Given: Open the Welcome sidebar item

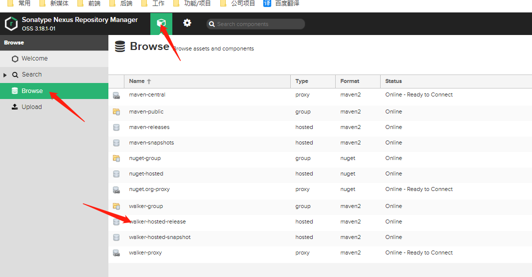Looking at the screenshot, I should tap(54, 58).
